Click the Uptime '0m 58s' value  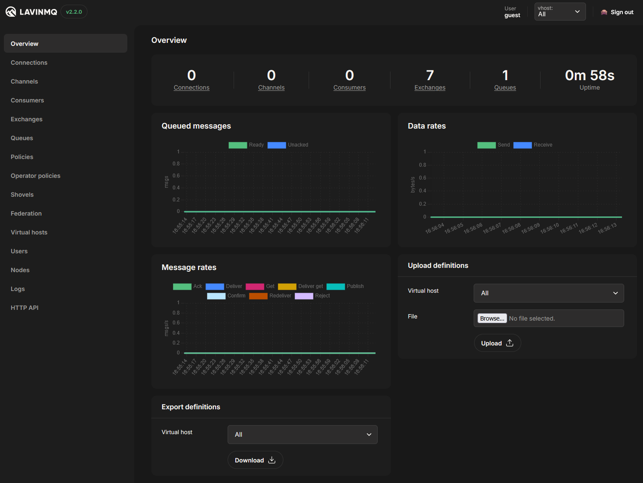point(589,75)
